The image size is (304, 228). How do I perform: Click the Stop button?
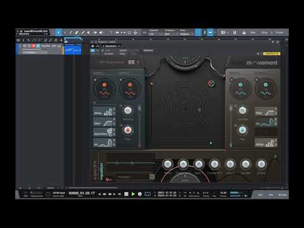126,194
